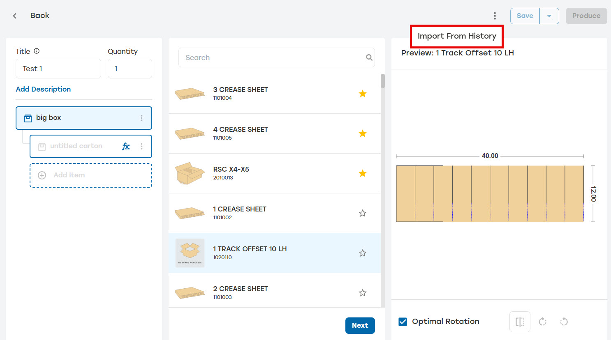Click the fx formula icon on untitled carton
The height and width of the screenshot is (340, 611).
[126, 146]
